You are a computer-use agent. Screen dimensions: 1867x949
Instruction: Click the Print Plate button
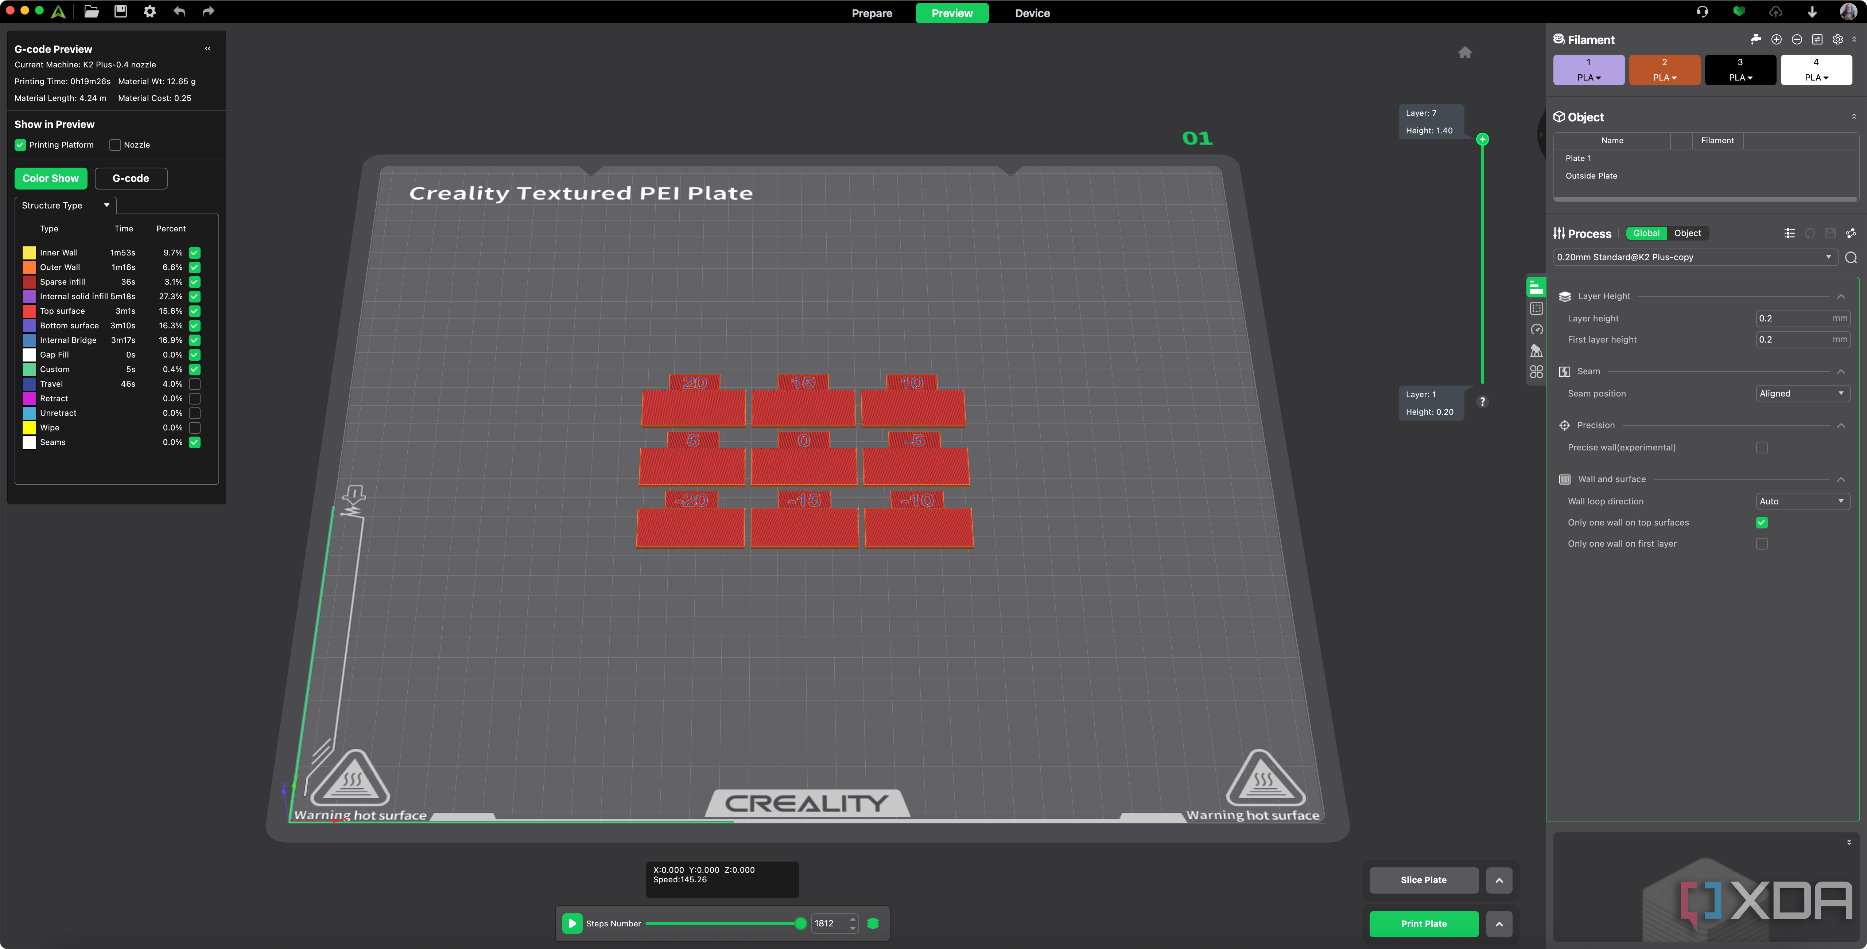[1424, 923]
